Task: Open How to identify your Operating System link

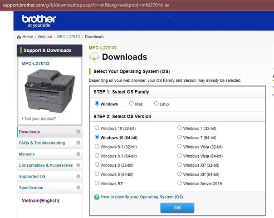Action: 142,197
